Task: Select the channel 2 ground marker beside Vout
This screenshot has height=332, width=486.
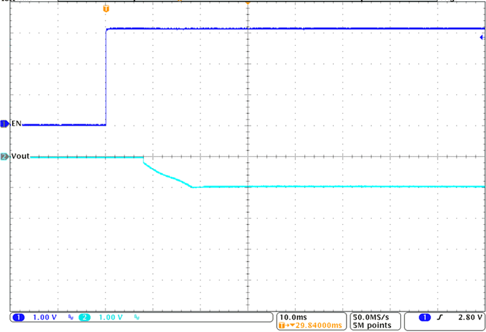Action: (5, 157)
